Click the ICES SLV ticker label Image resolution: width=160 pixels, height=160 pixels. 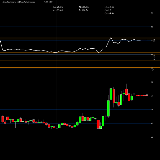48,2
